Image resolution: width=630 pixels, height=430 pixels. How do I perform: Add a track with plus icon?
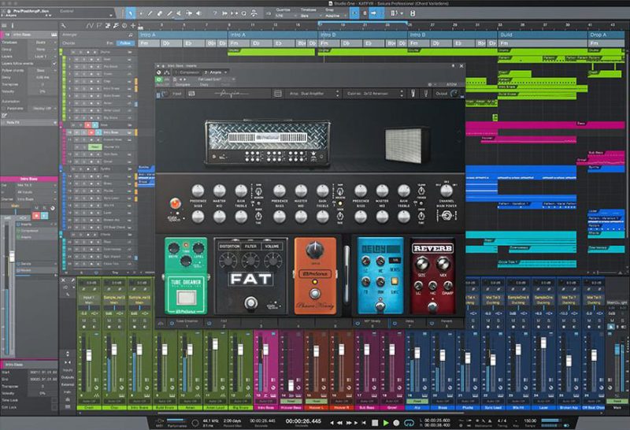(133, 26)
